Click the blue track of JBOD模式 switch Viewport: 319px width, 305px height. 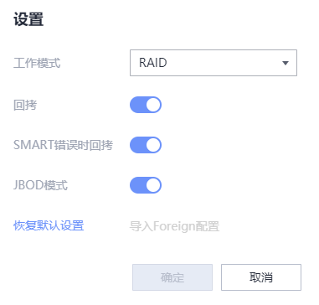[137, 185]
